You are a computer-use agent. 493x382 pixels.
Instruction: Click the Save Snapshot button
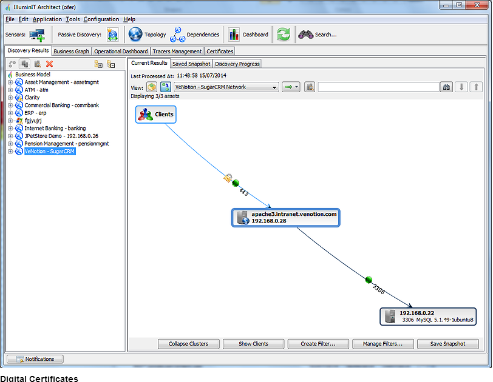click(447, 344)
